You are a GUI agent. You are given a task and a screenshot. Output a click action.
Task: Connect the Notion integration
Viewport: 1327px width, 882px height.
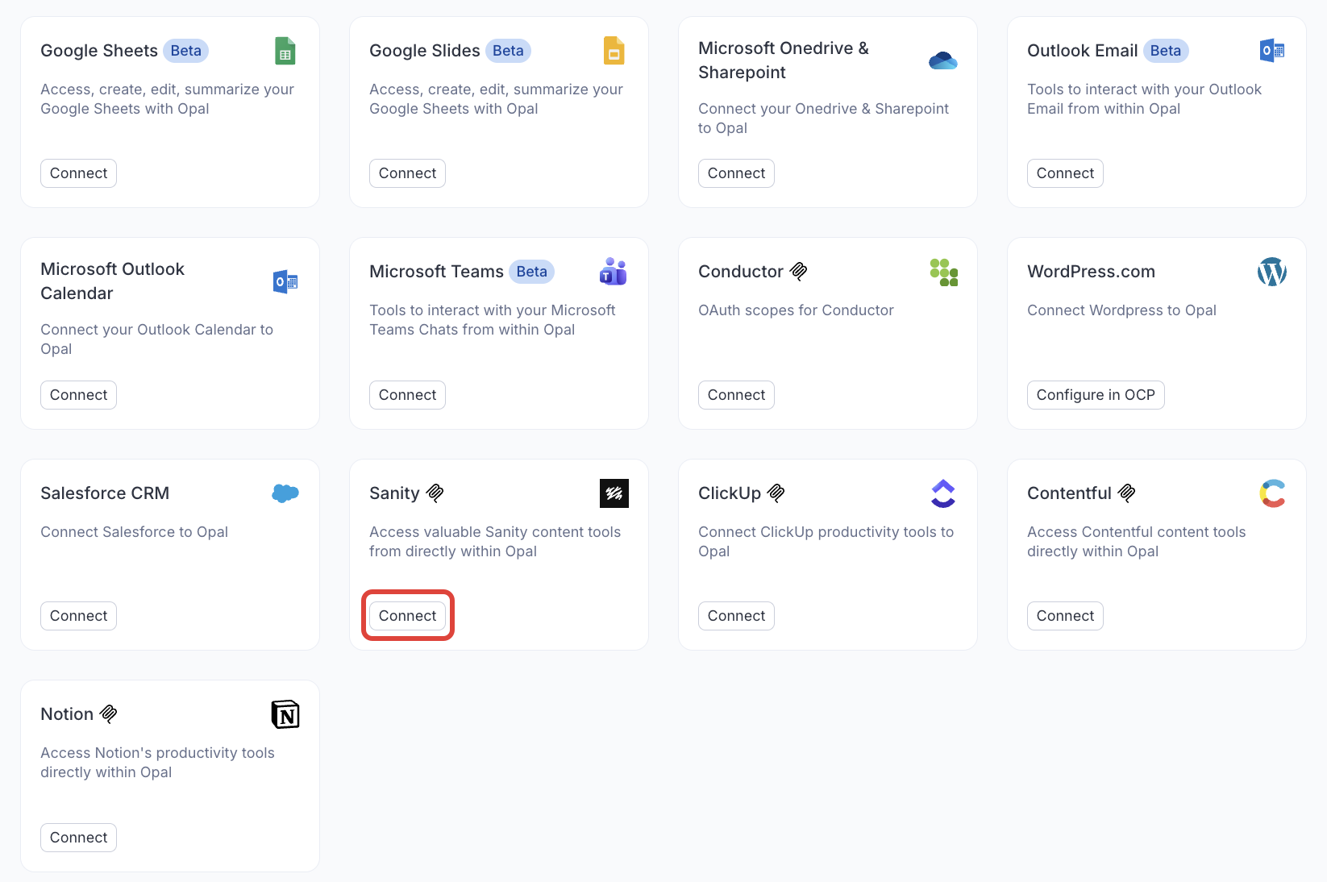[78, 838]
